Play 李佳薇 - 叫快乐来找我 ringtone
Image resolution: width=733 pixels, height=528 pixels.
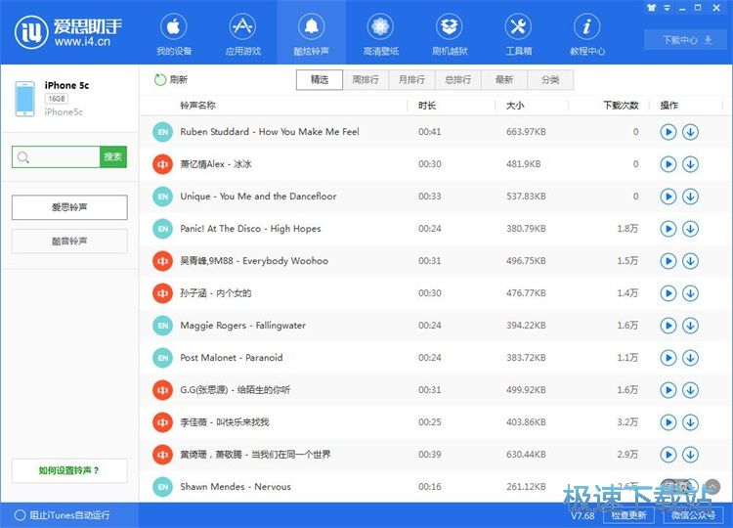668,422
